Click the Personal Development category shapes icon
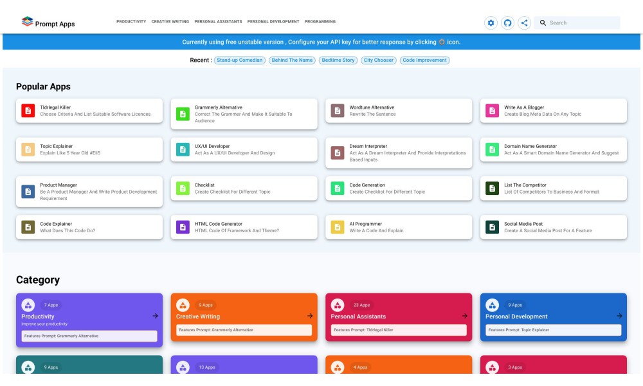643x386 pixels. 492,305
